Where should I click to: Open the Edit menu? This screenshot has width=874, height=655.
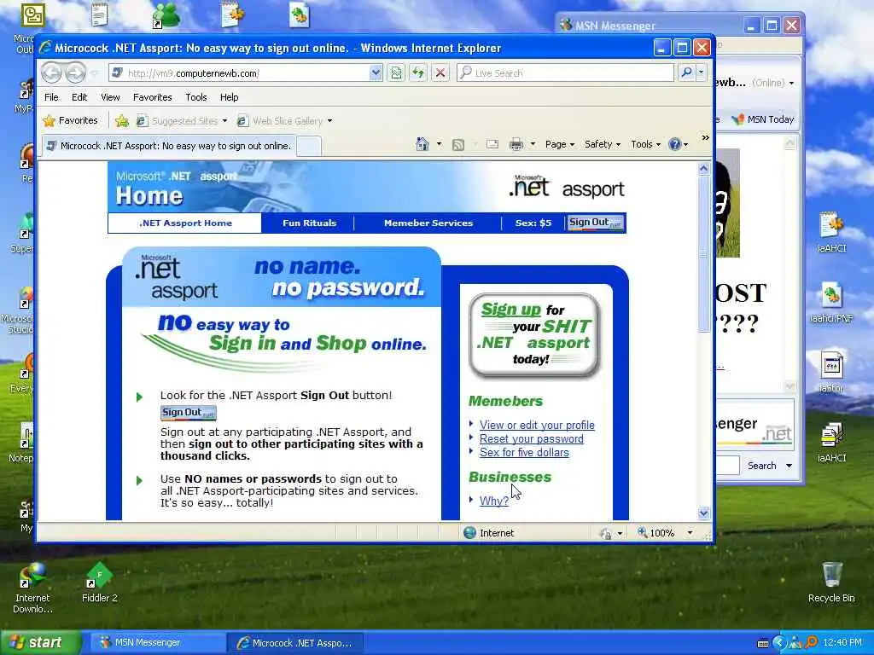coord(79,97)
